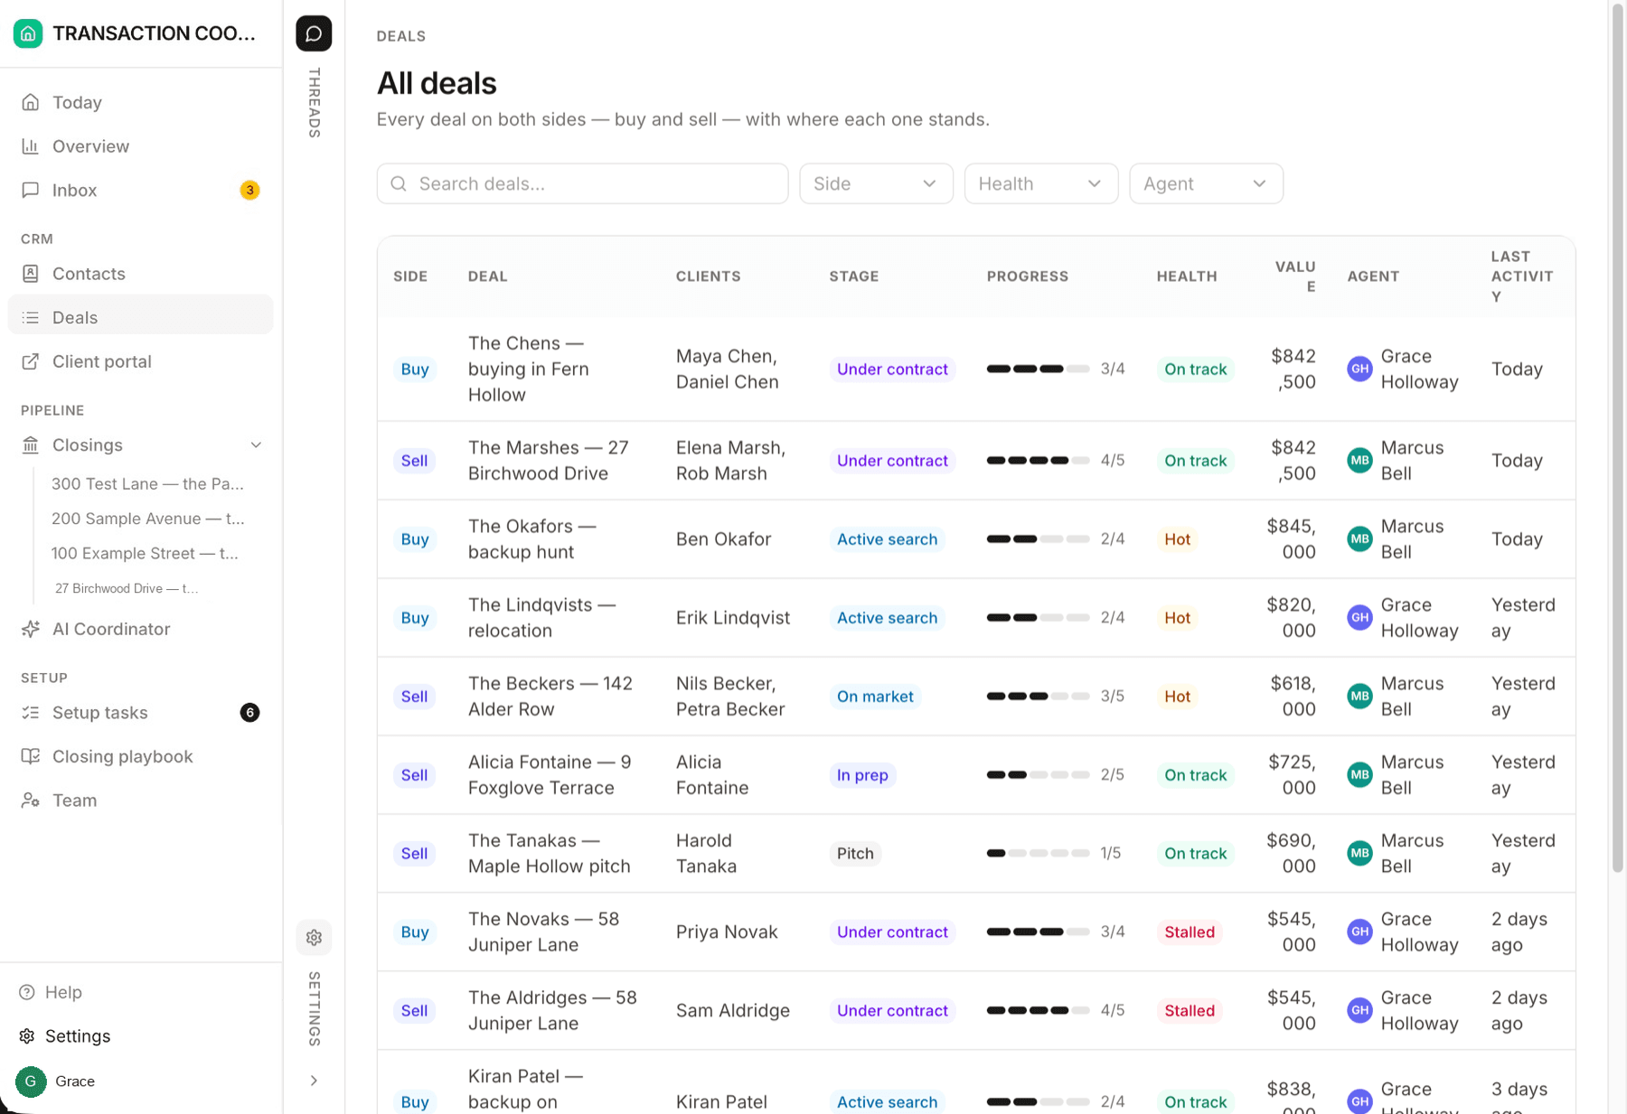Select the Deals list icon

pyautogui.click(x=31, y=317)
